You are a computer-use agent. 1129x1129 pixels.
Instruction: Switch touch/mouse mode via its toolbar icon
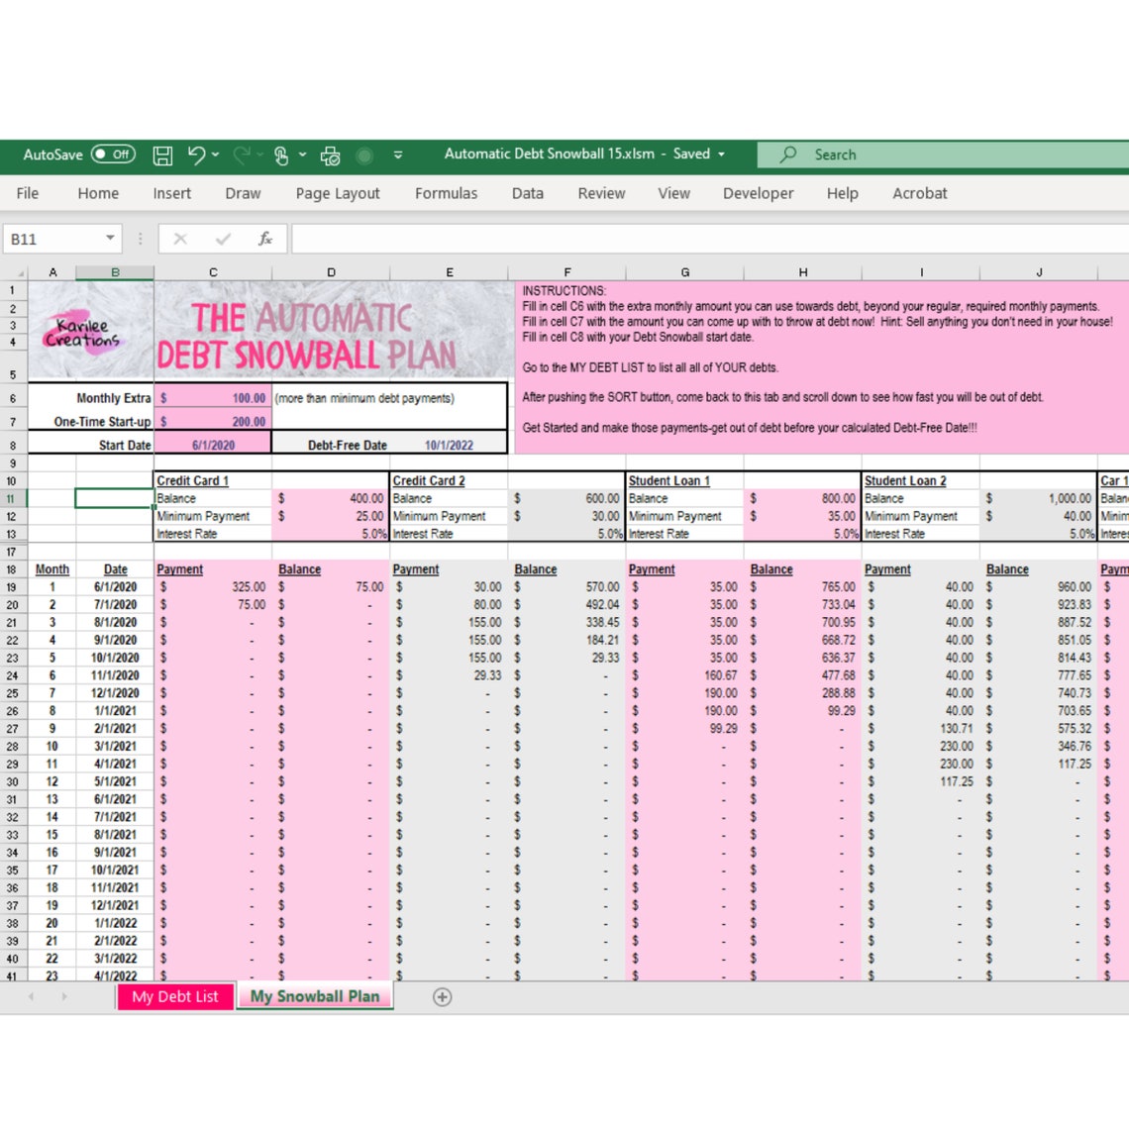(282, 154)
